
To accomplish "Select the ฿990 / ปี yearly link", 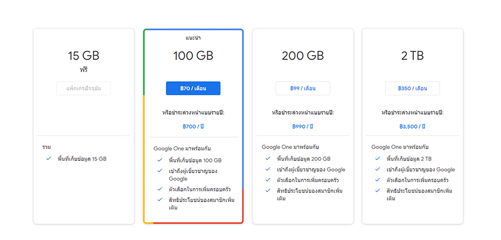I will point(302,126).
